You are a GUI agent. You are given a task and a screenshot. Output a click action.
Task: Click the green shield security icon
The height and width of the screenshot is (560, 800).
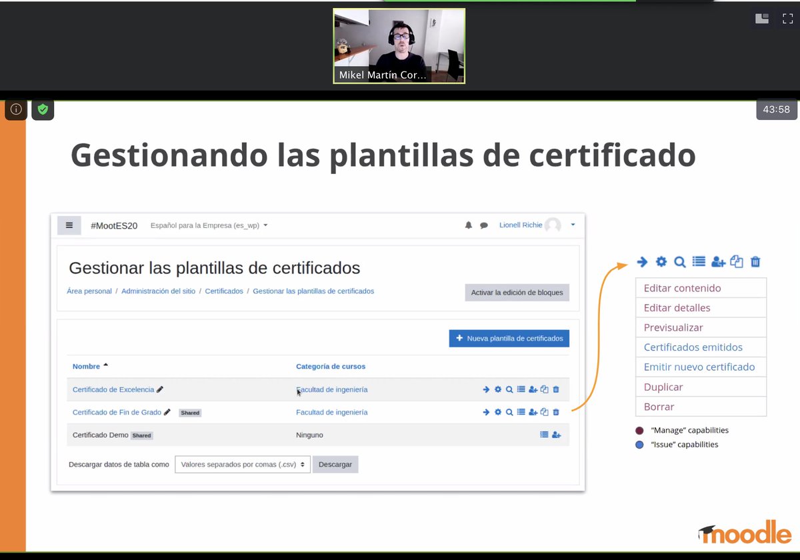tap(43, 109)
